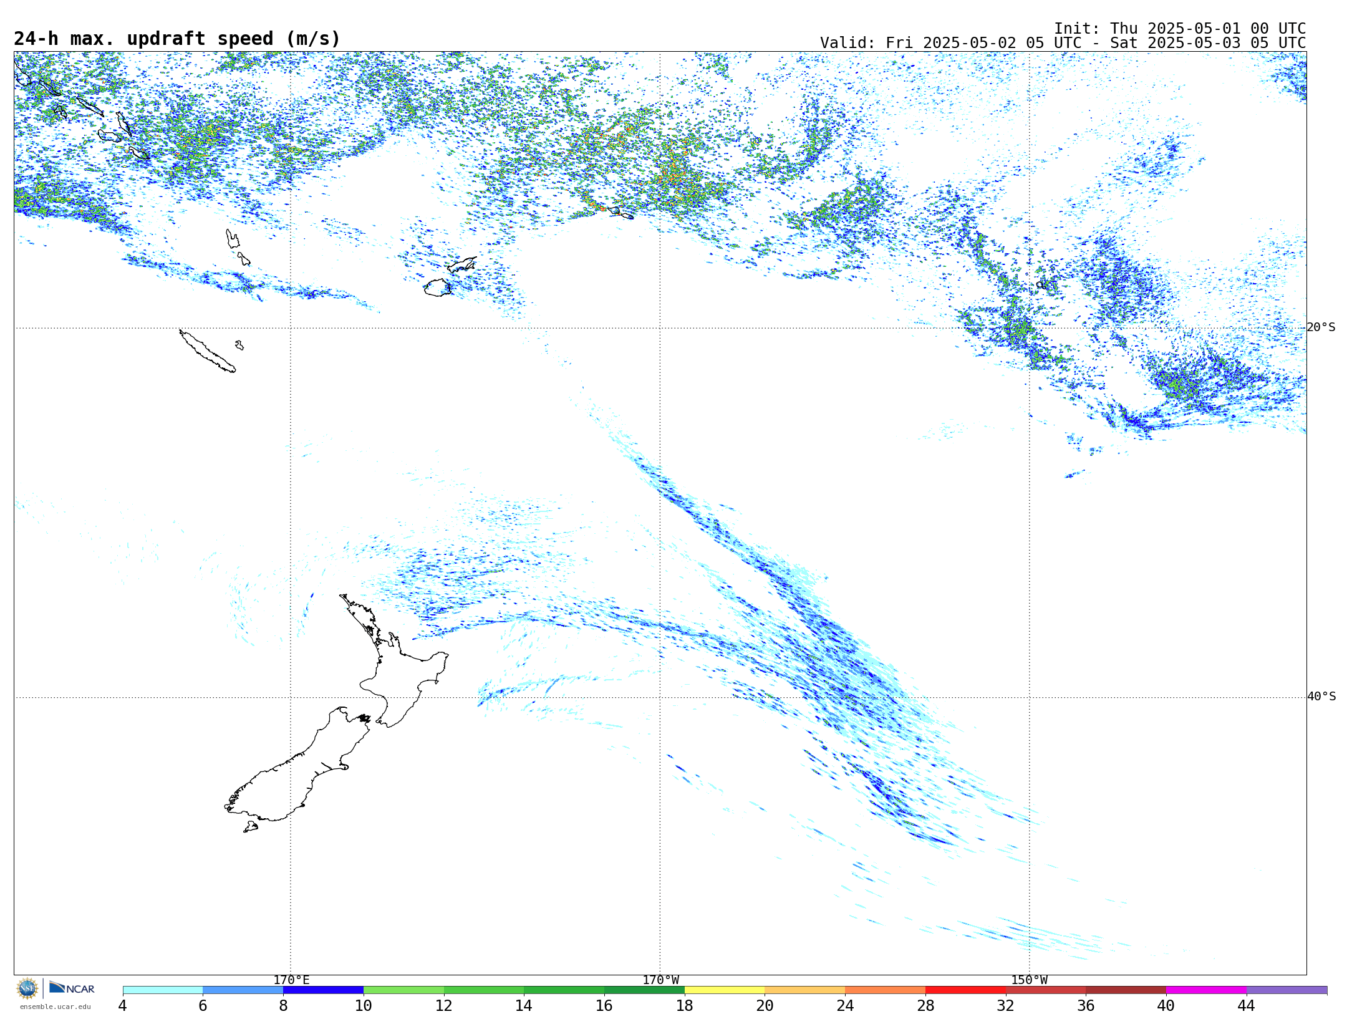Pick the light orange 20–24 colorbar swatch
Viewport: 1347px width, 1014px height.
[x=805, y=990]
